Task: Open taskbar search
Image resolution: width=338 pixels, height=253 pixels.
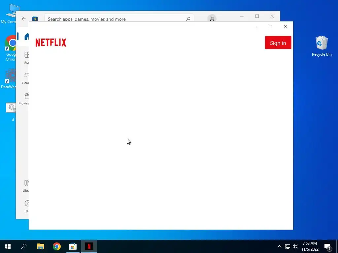Action: 24,246
